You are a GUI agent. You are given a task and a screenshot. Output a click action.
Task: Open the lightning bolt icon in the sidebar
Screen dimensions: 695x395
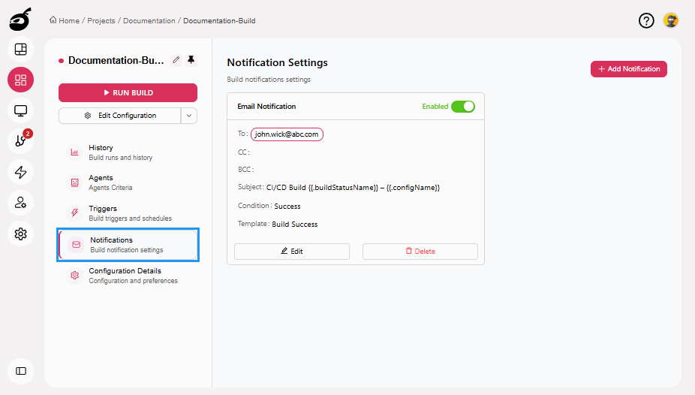[20, 172]
